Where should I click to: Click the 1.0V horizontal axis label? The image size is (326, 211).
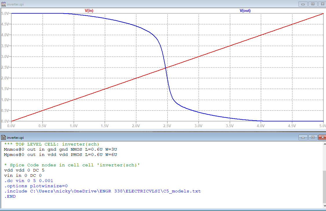click(x=74, y=126)
